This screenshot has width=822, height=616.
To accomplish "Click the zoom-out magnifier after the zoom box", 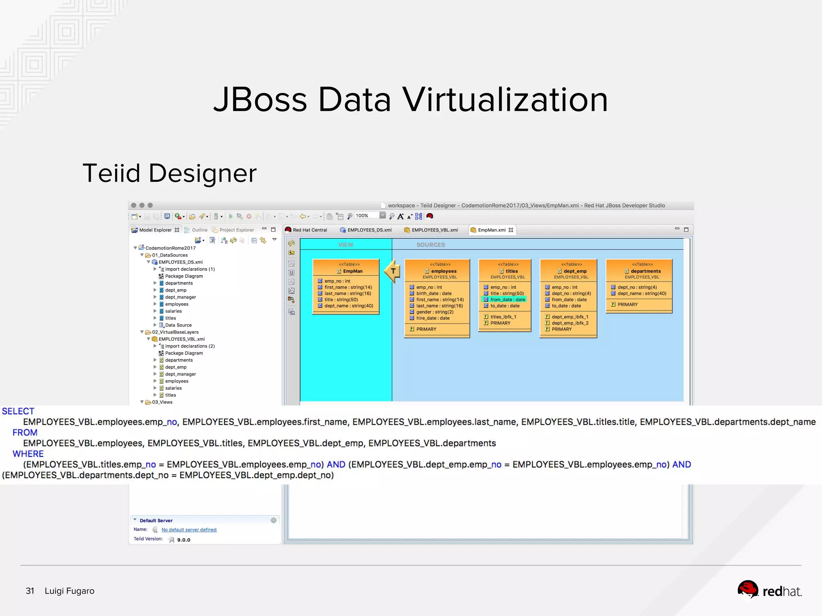I will (x=392, y=216).
